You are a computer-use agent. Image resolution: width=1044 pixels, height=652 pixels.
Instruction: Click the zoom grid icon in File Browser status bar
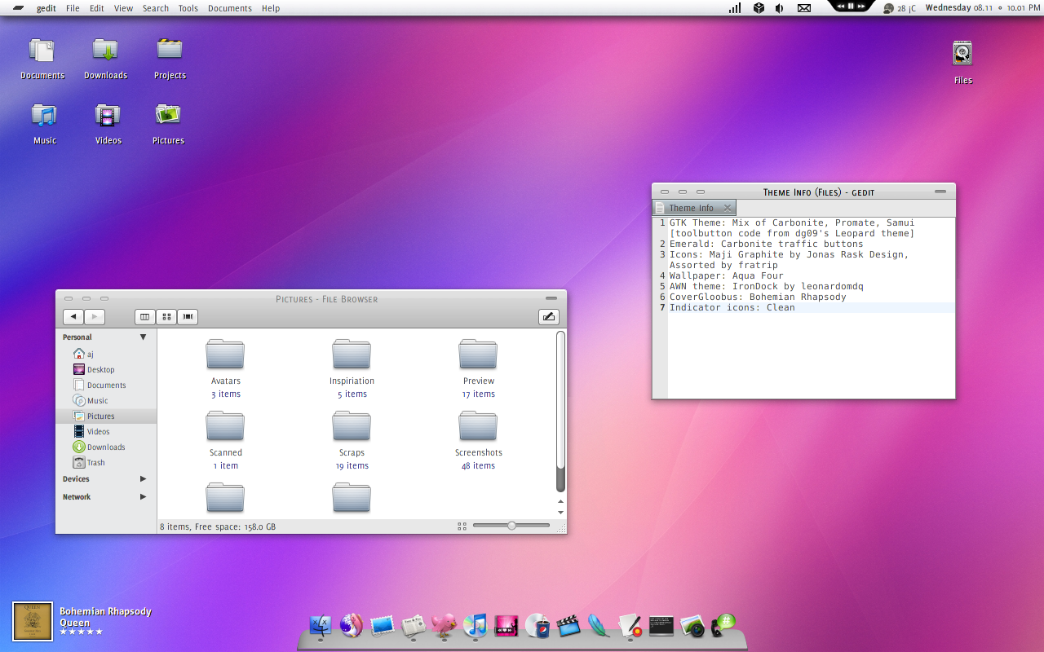pyautogui.click(x=462, y=526)
